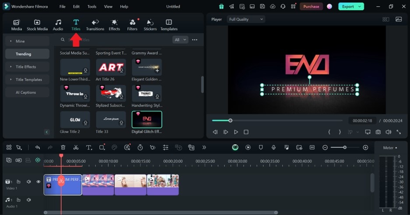Click the timeline zoom slider
Viewport: 410px width, 215px height.
tap(345, 147)
